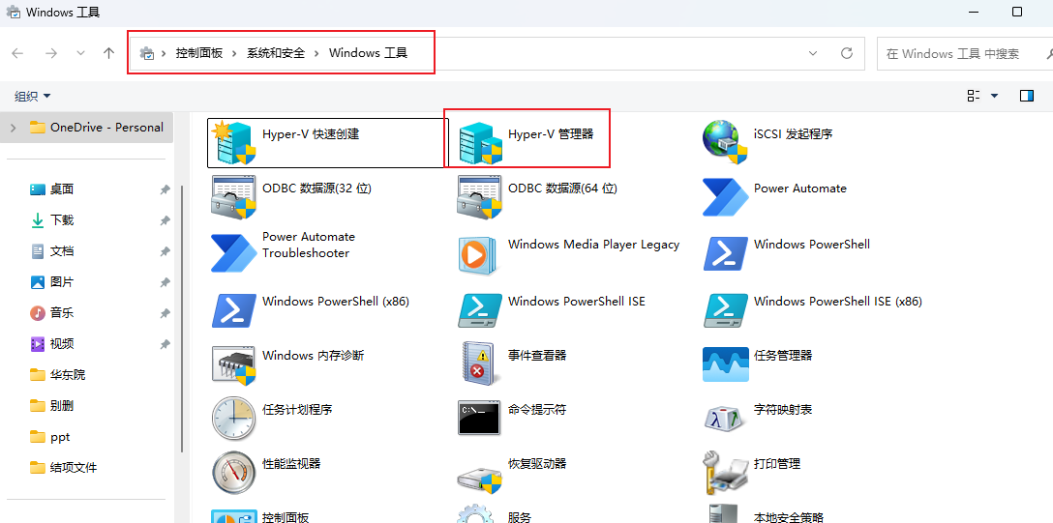Open 性能监视器 gauge icon

coord(233,473)
